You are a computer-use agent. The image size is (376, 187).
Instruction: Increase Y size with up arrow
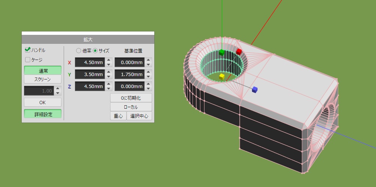109,72
